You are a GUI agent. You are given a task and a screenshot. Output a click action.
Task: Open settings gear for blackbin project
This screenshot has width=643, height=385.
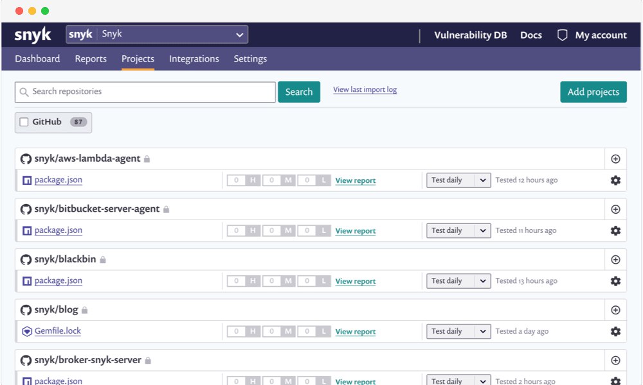(615, 280)
